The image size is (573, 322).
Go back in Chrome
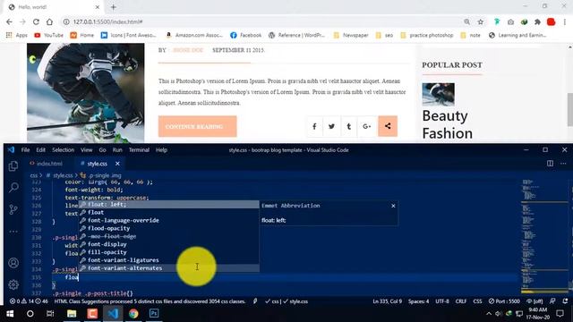click(9, 21)
